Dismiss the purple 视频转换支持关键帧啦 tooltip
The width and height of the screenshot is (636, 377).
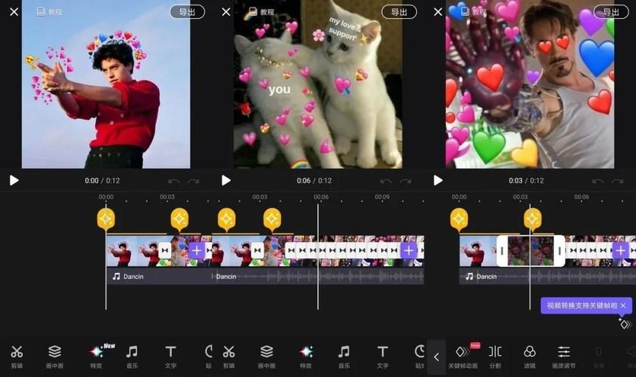(x=623, y=305)
